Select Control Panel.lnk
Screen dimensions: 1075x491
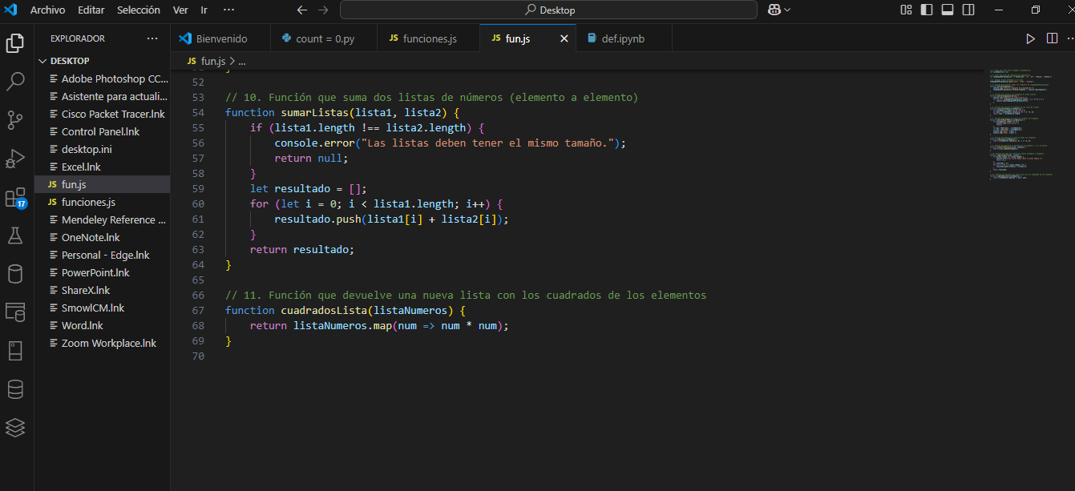(103, 131)
